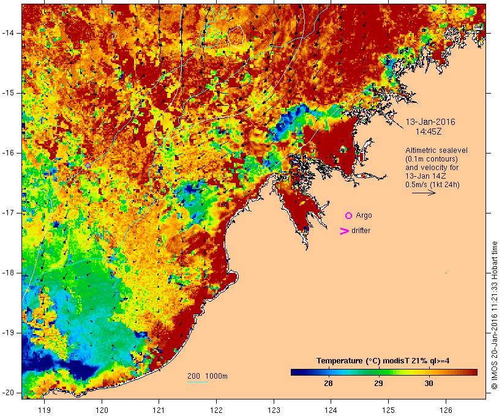The width and height of the screenshot is (502, 416).
Task: Click the magenta Argo legend circle
Action: coord(349,216)
